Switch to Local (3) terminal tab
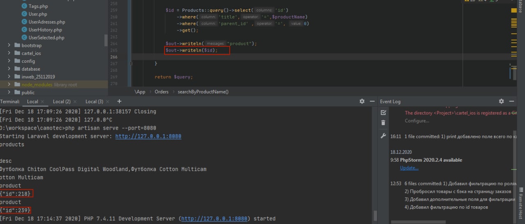This screenshot has height=224, width=525. (x=94, y=101)
